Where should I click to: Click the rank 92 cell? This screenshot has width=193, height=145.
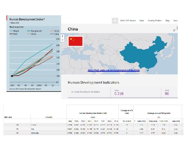pyautogui.click(x=17, y=133)
